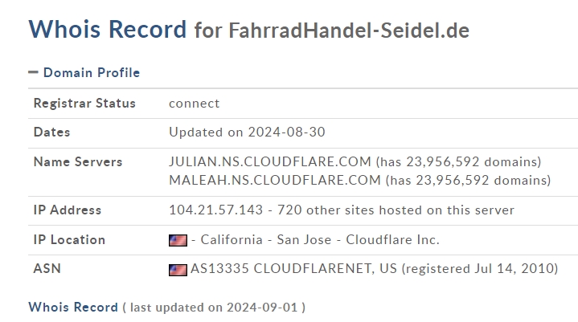Click the IP Address row label

point(68,210)
